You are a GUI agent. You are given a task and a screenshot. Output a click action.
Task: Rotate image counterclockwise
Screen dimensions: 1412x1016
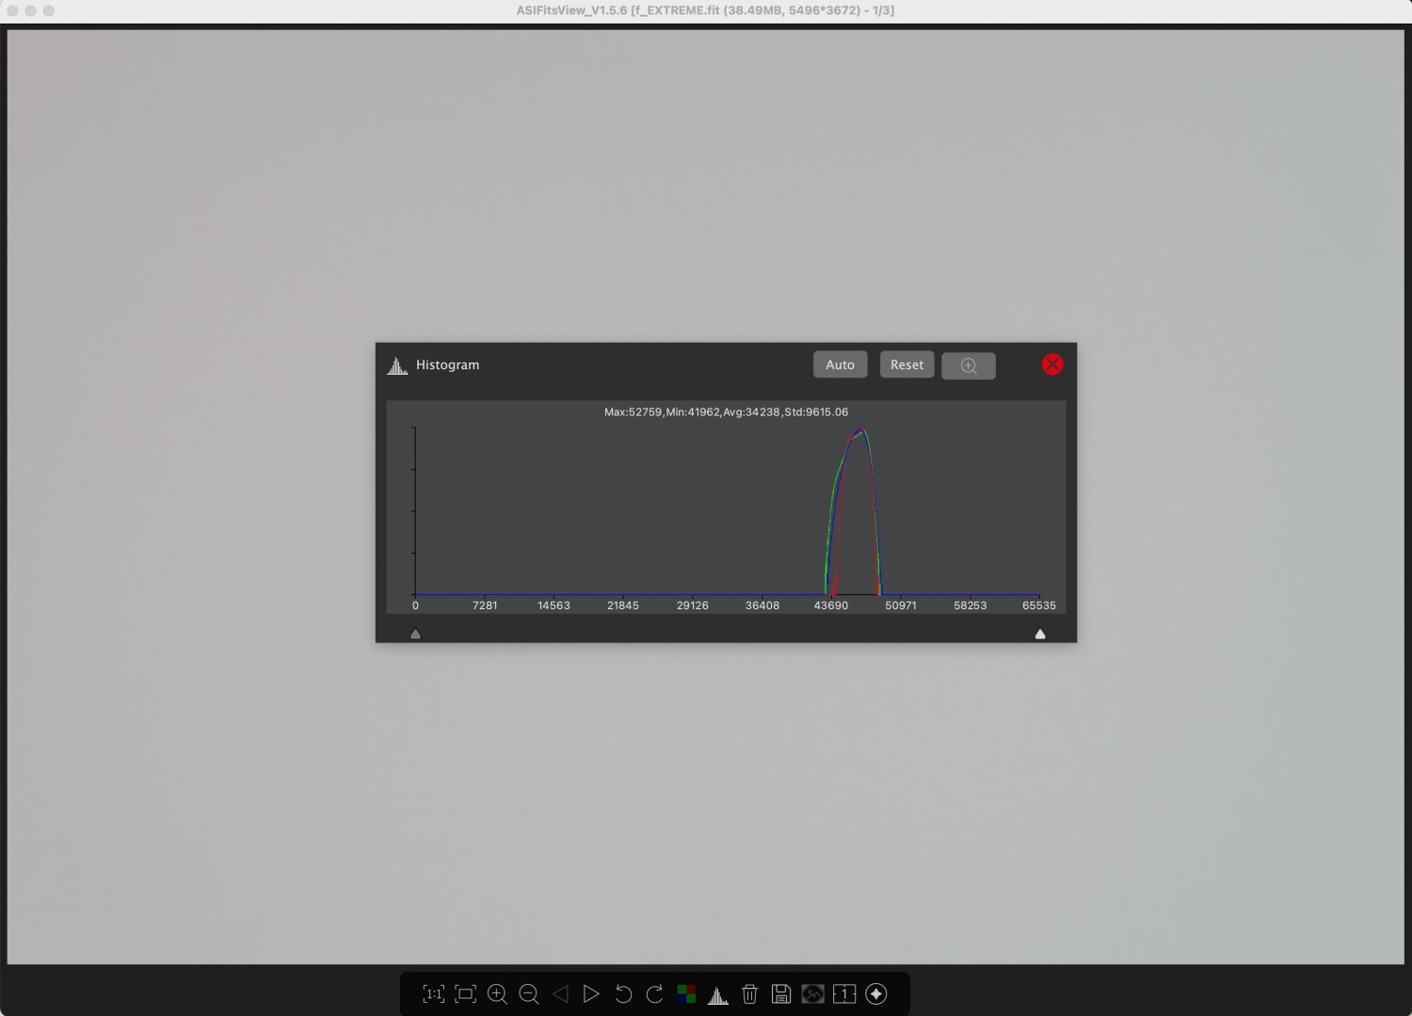click(623, 994)
